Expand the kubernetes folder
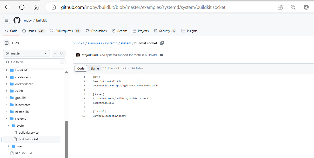This screenshot has height=158, width=314. pyautogui.click(x=6, y=105)
